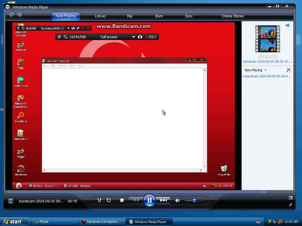Open the Burn tab
The height and width of the screenshot is (226, 302).
click(x=159, y=16)
